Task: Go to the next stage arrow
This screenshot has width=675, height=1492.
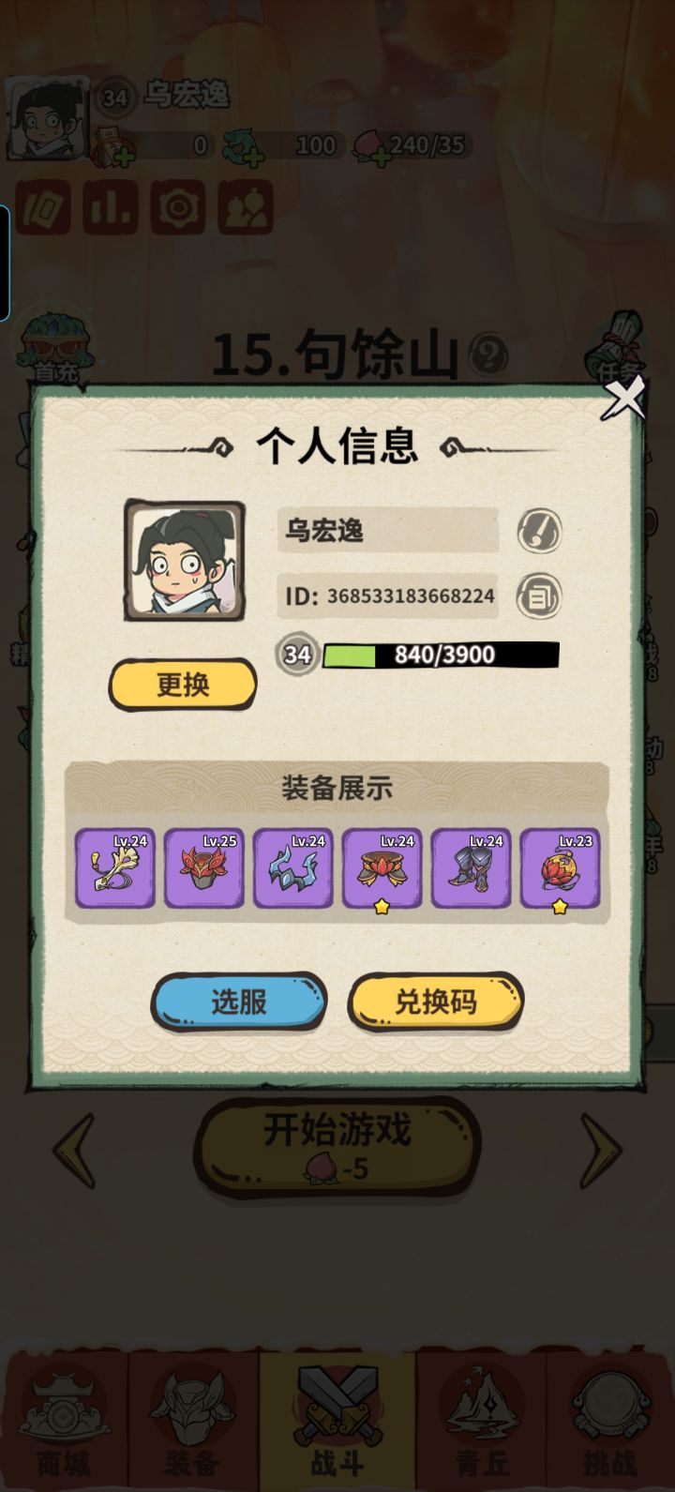Action: point(601,1150)
